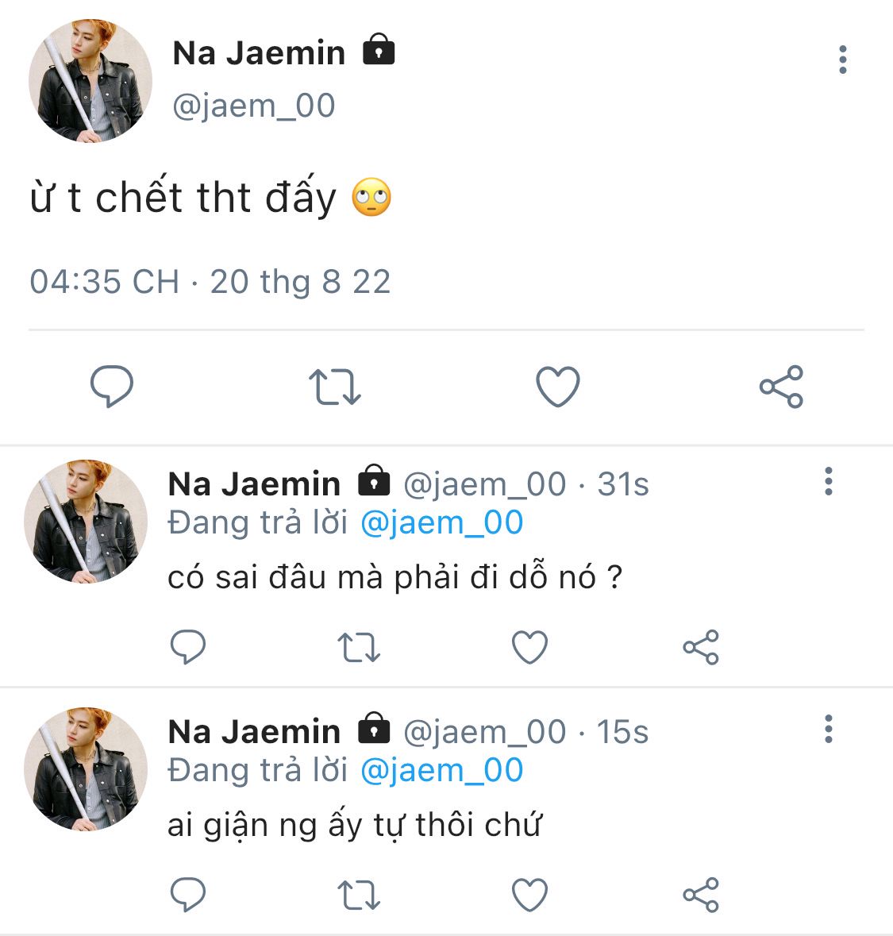
Task: Open the main tweet author's profile picture
Action: tap(90, 81)
